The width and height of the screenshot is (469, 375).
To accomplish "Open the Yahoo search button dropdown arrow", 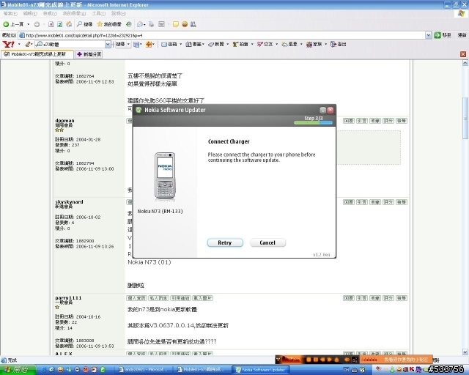I will [x=129, y=44].
